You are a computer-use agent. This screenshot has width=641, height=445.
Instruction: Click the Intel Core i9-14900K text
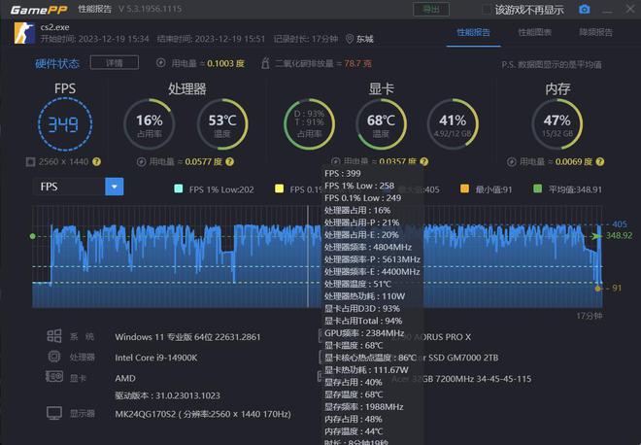pos(156,358)
